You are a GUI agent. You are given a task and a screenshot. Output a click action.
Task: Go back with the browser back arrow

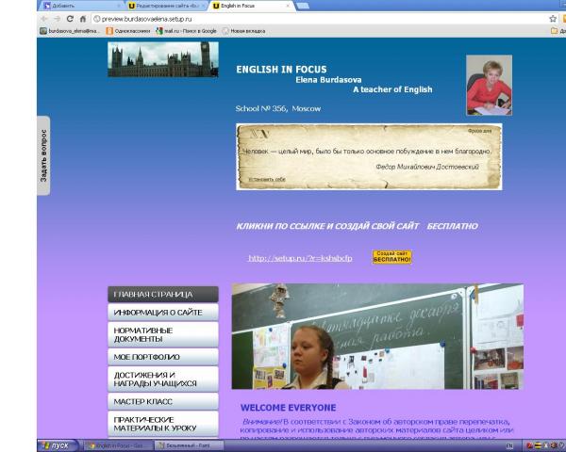[44, 19]
